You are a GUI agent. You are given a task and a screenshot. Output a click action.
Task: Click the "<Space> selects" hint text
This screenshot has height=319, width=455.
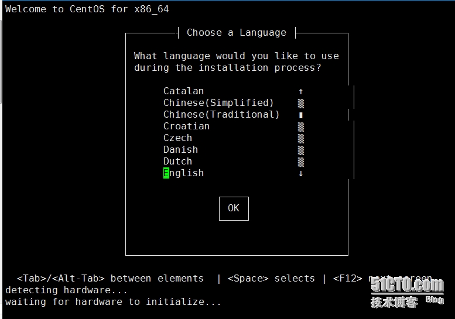point(271,279)
